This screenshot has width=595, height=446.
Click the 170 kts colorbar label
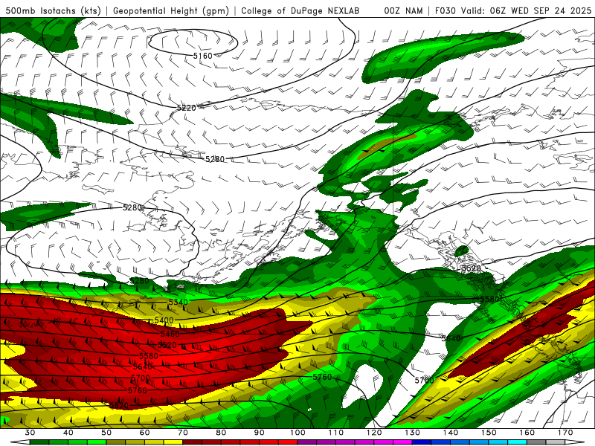[x=565, y=433]
